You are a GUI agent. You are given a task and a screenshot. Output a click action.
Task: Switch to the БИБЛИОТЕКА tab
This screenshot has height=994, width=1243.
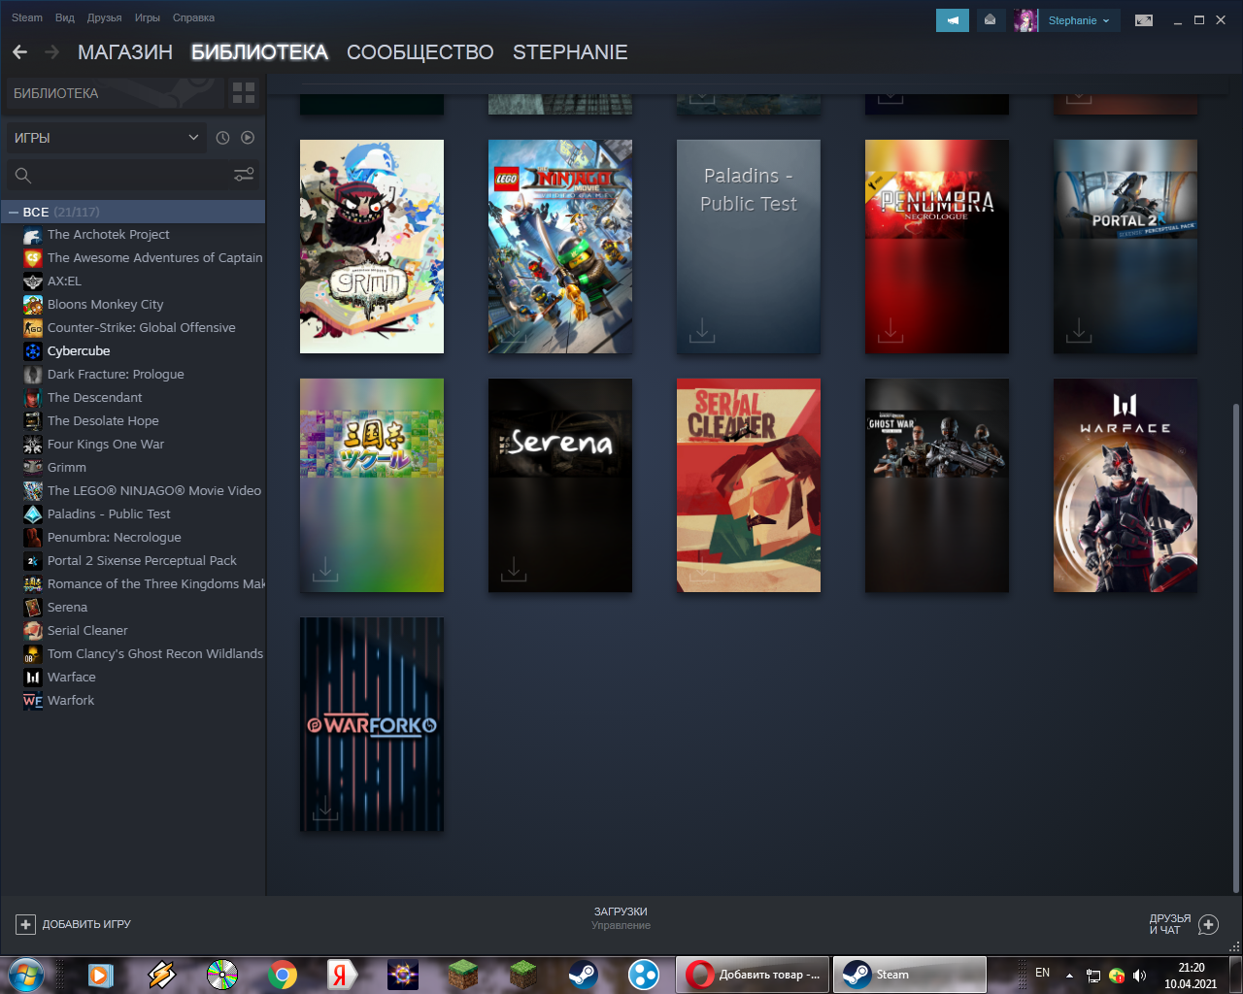click(259, 52)
